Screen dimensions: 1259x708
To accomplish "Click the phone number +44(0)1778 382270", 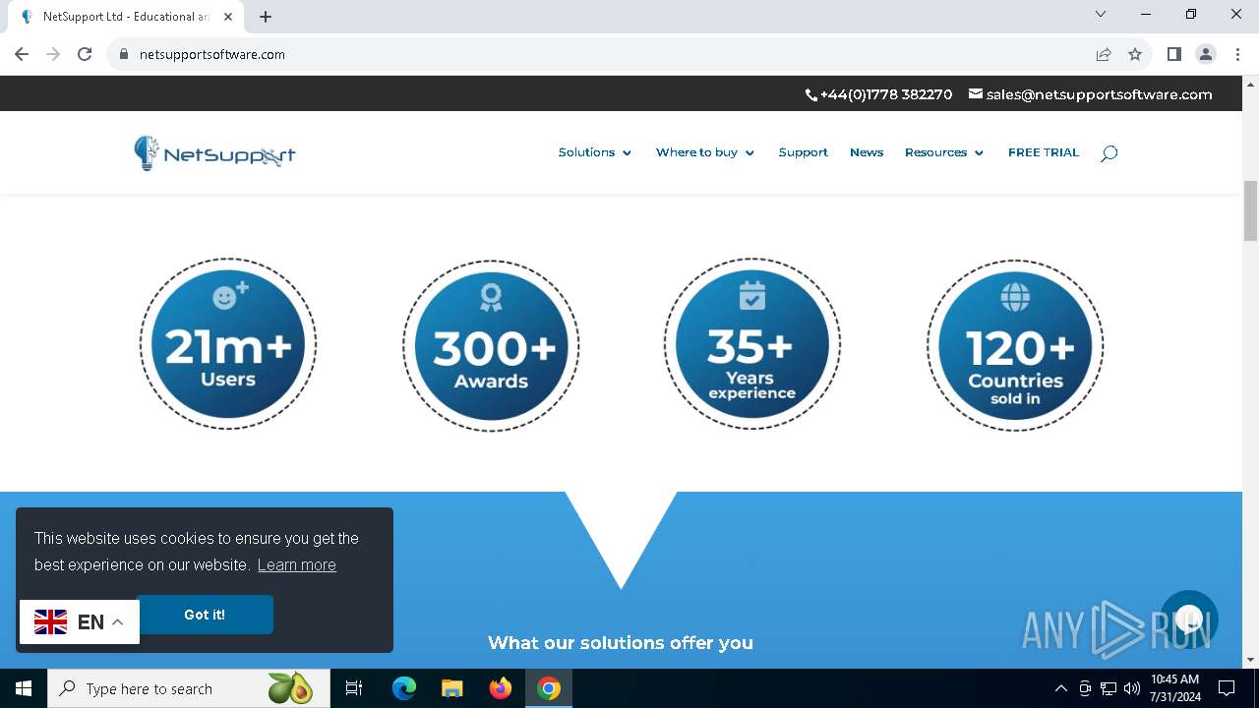I will [878, 94].
